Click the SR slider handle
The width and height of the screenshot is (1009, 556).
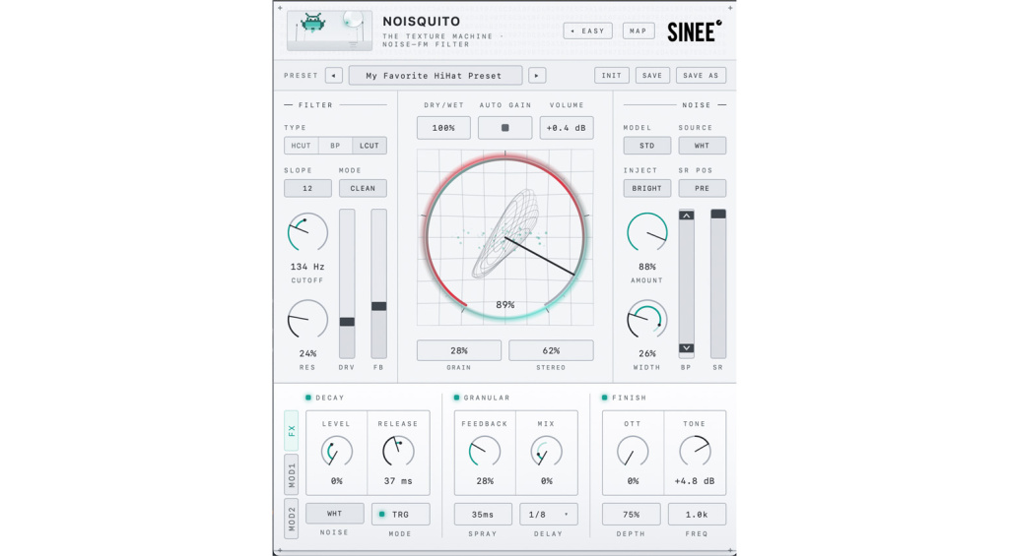tap(718, 215)
